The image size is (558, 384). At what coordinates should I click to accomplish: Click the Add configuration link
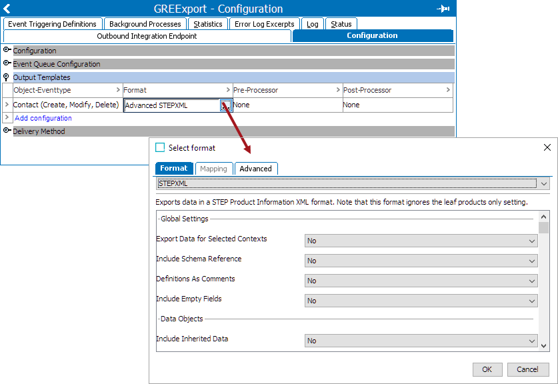(43, 118)
